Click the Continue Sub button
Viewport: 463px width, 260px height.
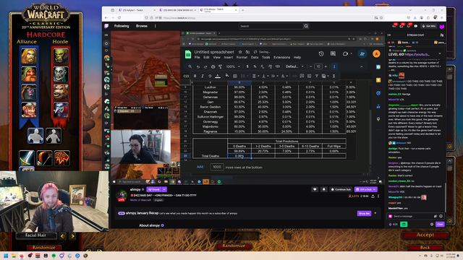341,189
